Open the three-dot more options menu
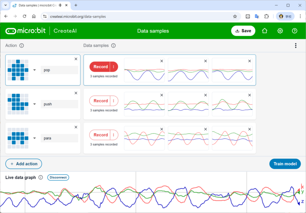 [x=295, y=46]
